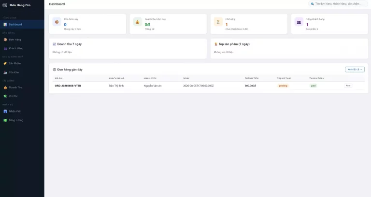Click Xem button for order ORD-20260608-VT5B
371x197 pixels.
tap(348, 85)
